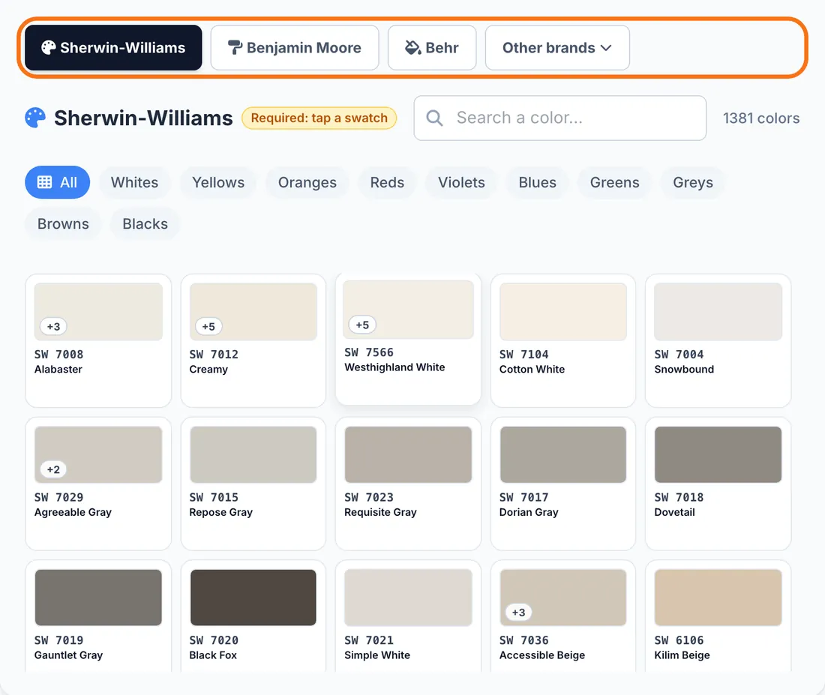Open the Other brands dropdown
825x695 pixels.
click(x=557, y=48)
